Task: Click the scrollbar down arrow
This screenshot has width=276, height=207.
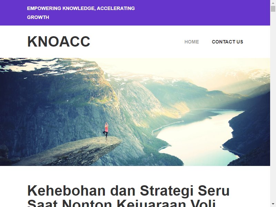Action: (273, 204)
